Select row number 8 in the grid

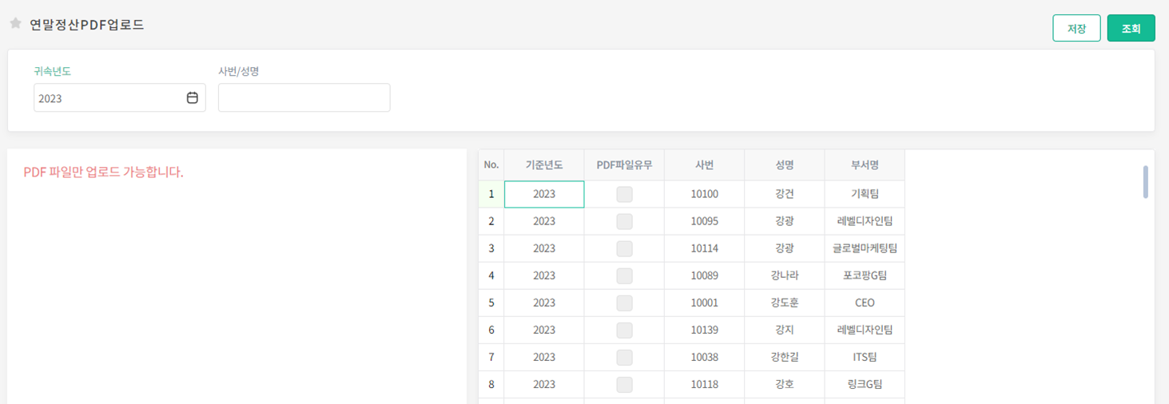[491, 384]
